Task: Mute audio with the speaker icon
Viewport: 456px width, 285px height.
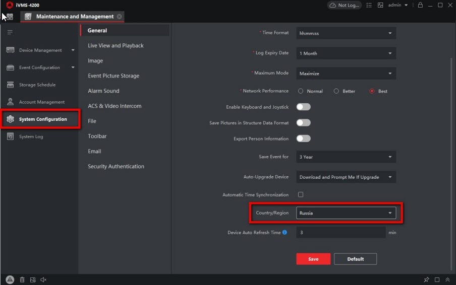Action: click(43, 279)
